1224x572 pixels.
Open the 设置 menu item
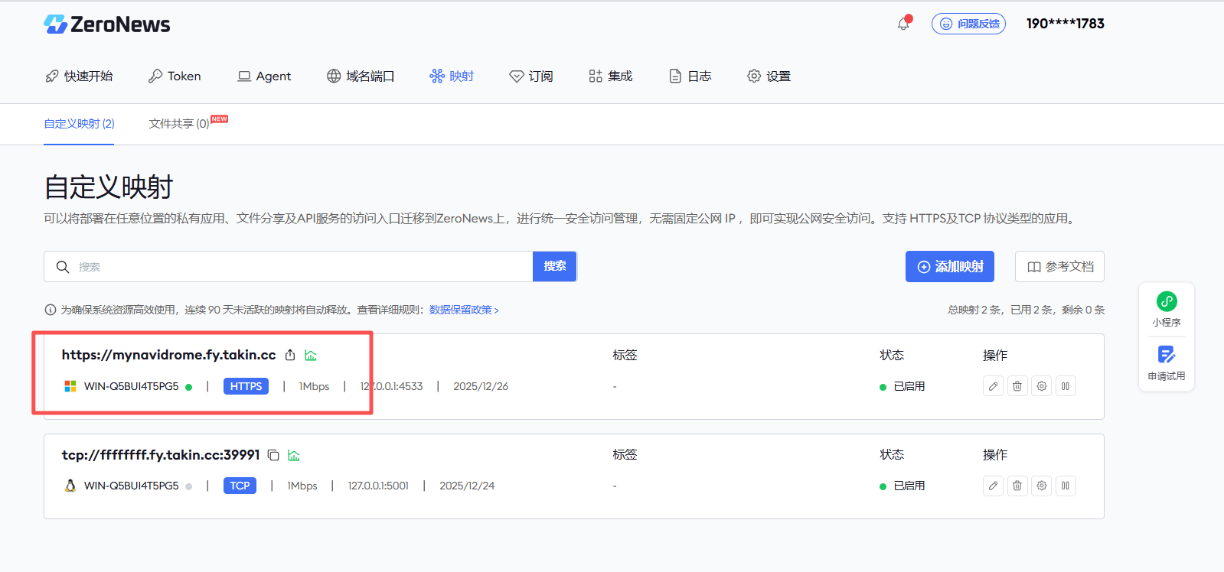(769, 76)
